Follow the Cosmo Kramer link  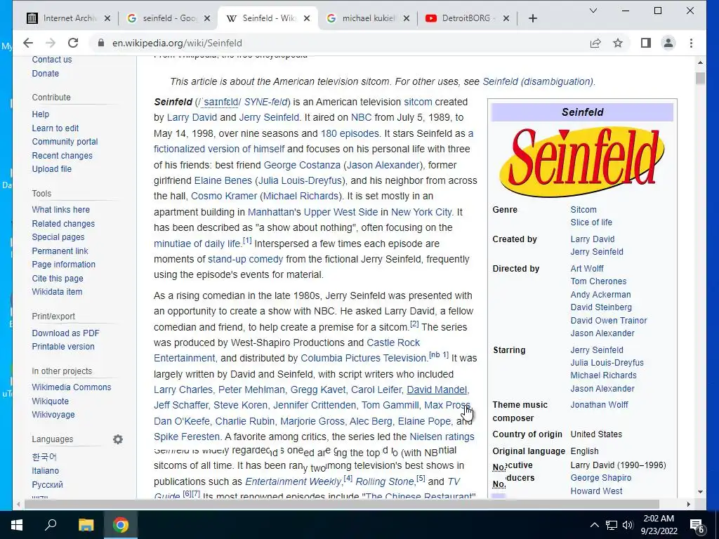[224, 197]
